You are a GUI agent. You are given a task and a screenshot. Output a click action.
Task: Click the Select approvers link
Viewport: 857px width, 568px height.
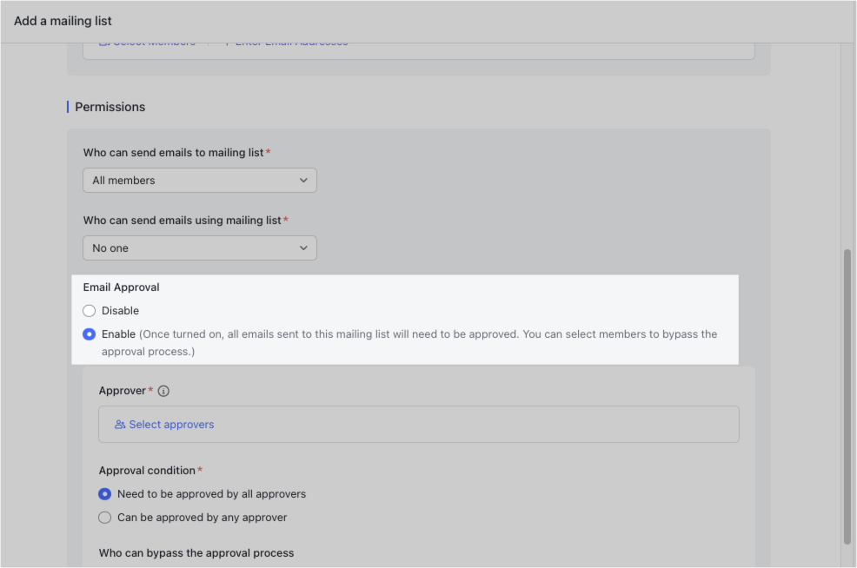(171, 424)
